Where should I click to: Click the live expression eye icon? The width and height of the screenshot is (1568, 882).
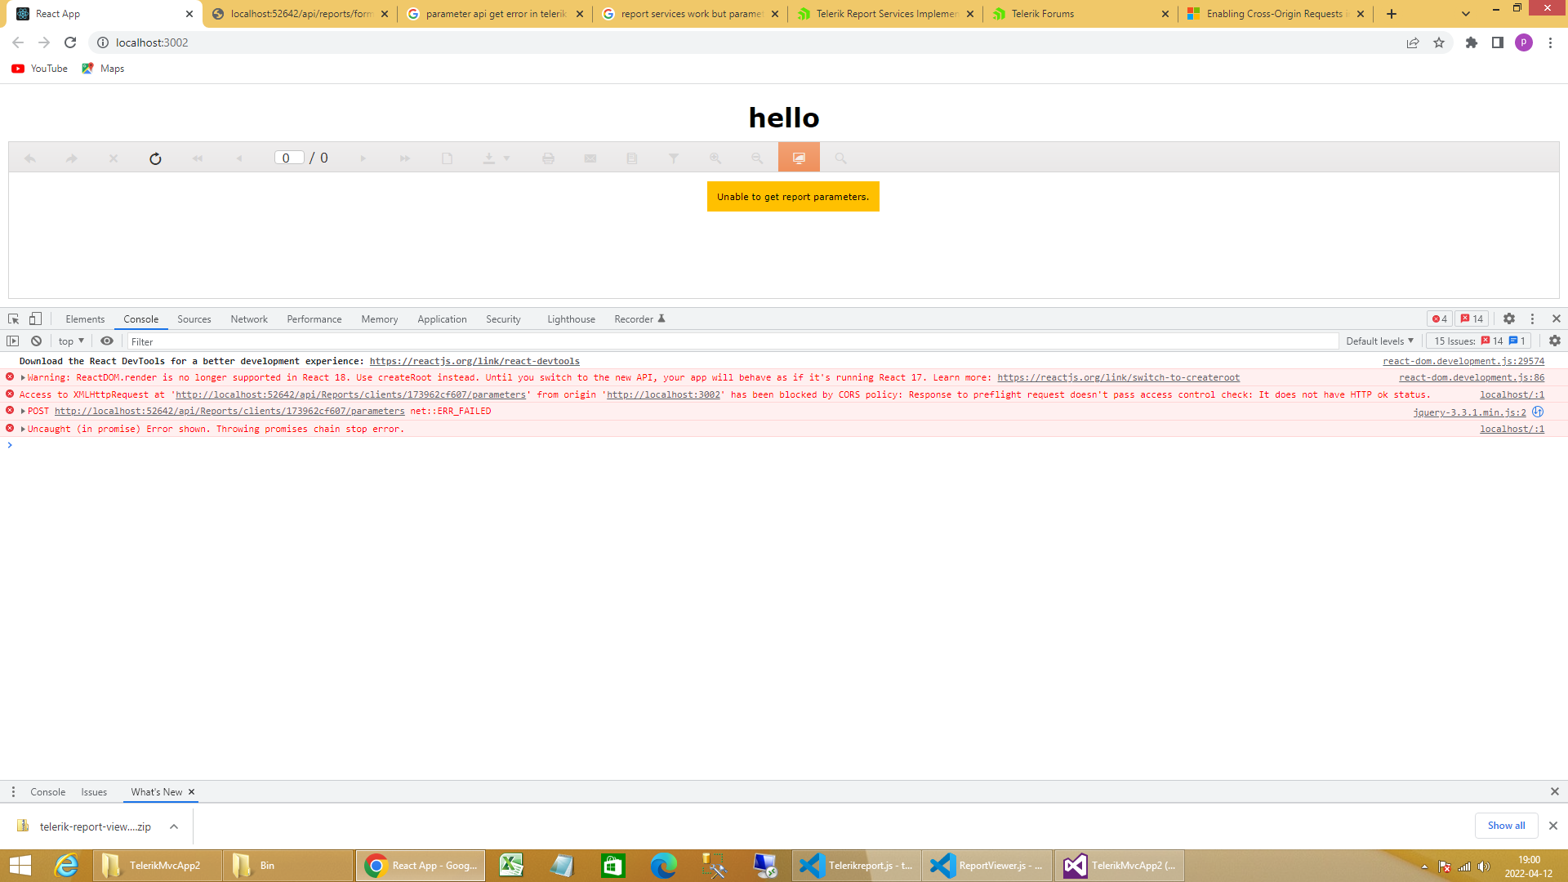(107, 341)
